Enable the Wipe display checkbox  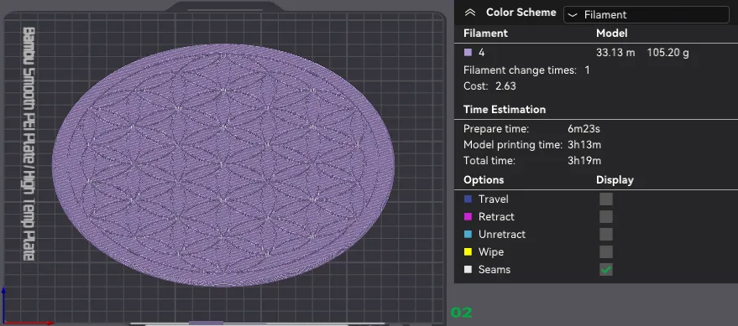[x=605, y=251]
